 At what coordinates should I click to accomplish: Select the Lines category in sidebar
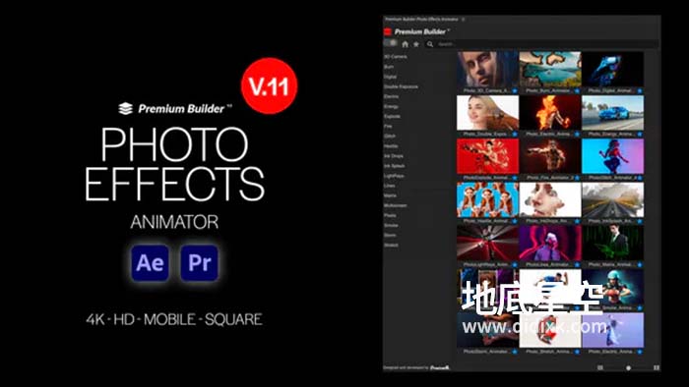[390, 186]
